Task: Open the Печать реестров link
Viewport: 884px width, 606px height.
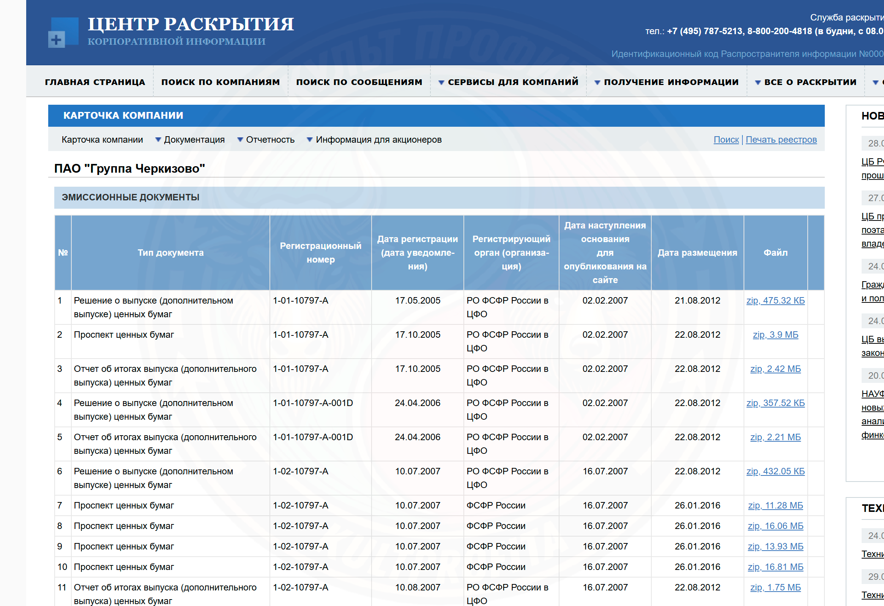Action: point(781,140)
